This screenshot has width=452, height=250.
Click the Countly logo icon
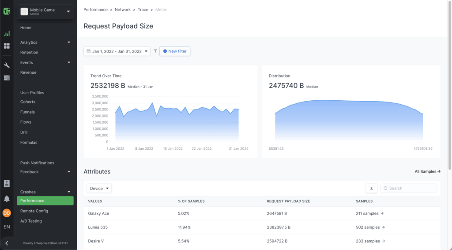pyautogui.click(x=7, y=11)
